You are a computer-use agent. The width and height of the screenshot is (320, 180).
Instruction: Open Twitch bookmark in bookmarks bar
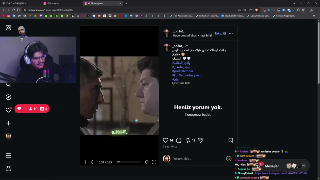pyautogui.click(x=40, y=16)
